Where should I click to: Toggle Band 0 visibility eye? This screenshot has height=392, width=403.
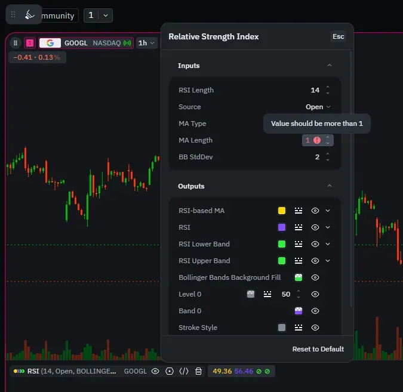click(315, 311)
